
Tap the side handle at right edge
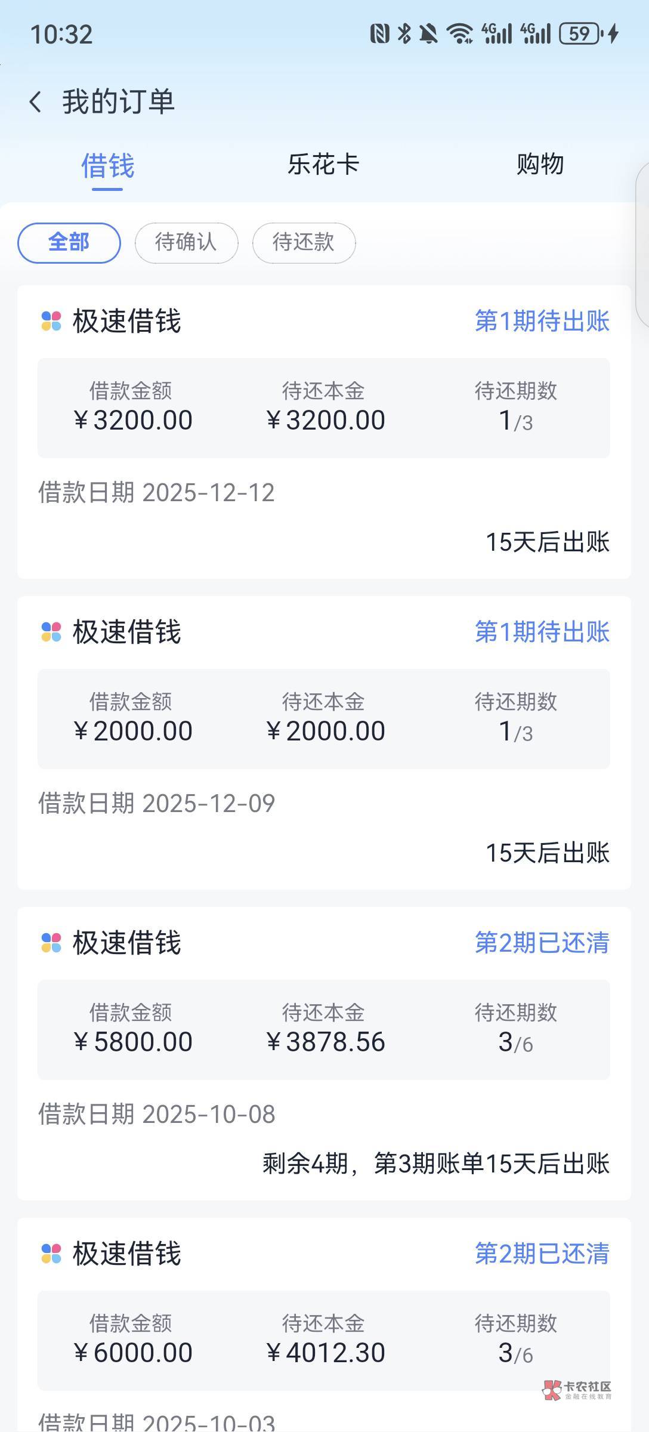coord(643,245)
